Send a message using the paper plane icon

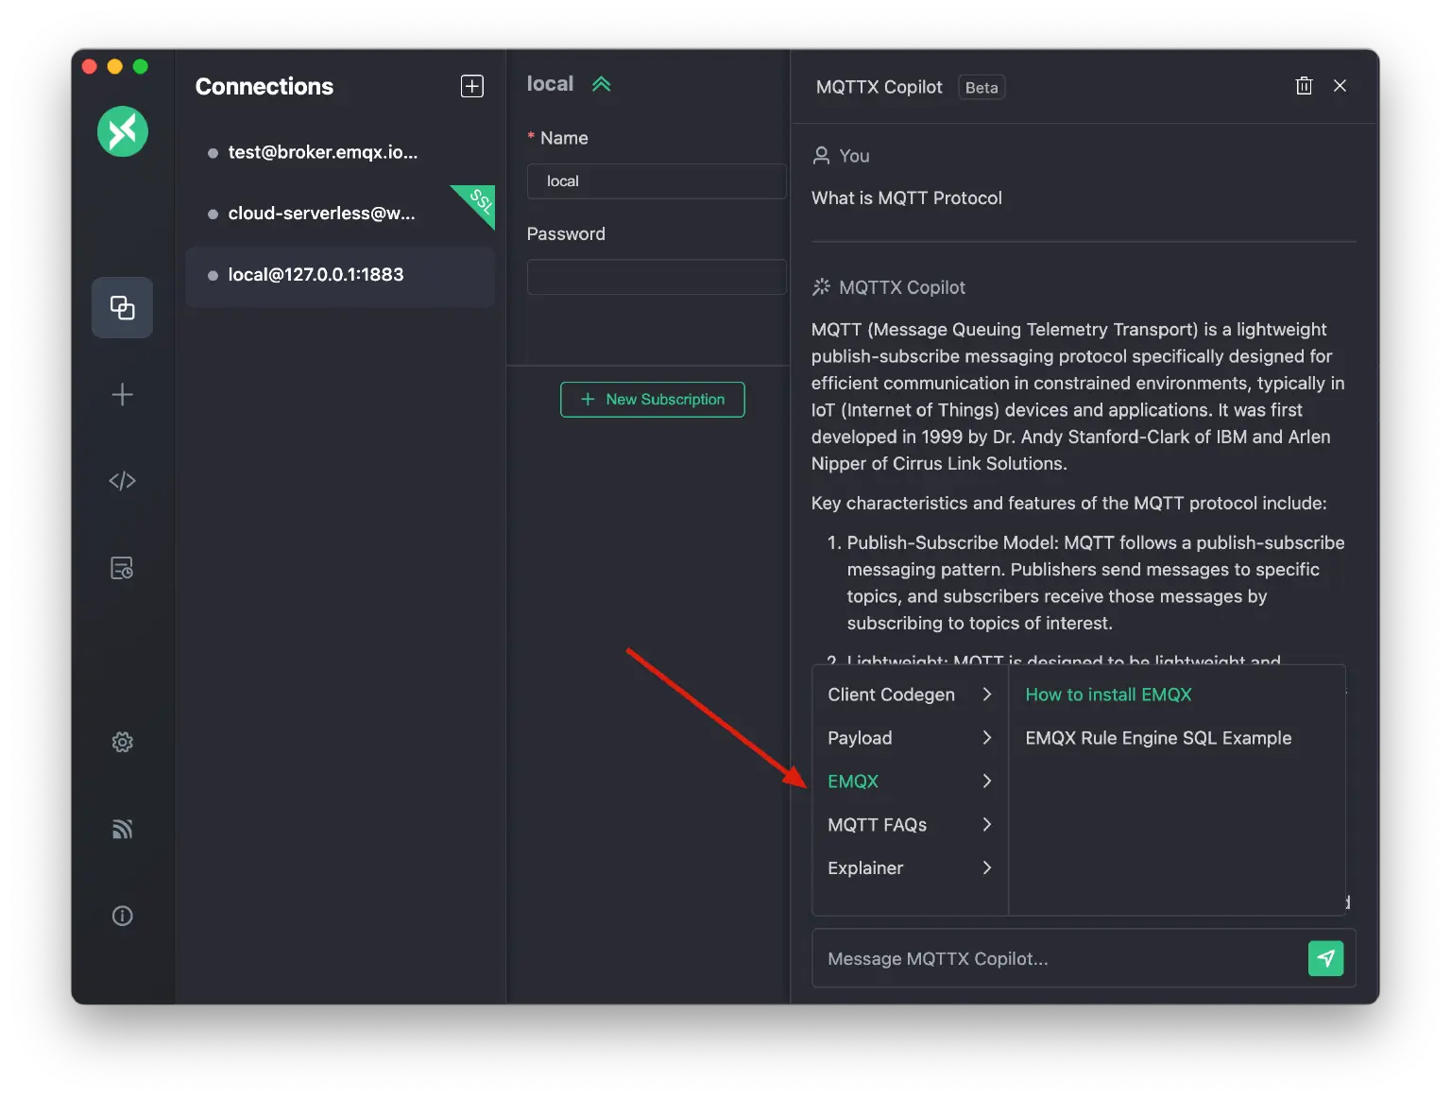1326,958
